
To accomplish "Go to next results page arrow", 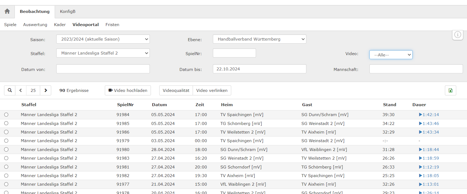I will point(46,90).
